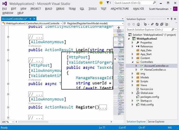
Task: Expand the App_Start folder
Action: click(x=132, y=54)
